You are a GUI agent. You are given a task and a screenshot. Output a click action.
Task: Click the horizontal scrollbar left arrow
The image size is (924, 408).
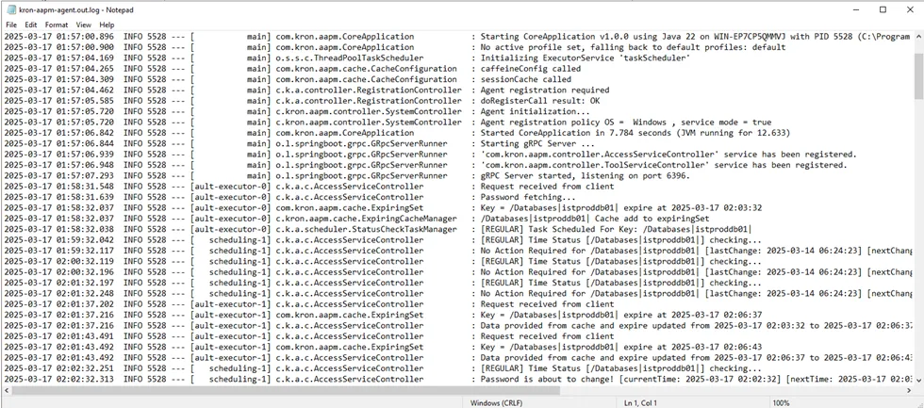point(6,391)
